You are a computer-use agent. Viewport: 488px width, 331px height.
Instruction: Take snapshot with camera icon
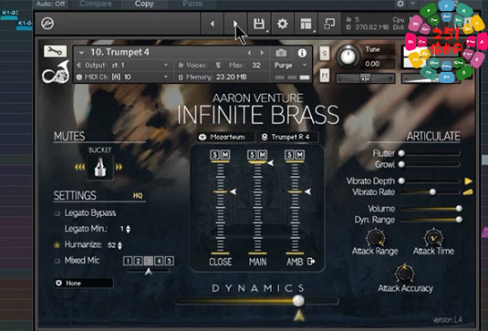[x=281, y=53]
